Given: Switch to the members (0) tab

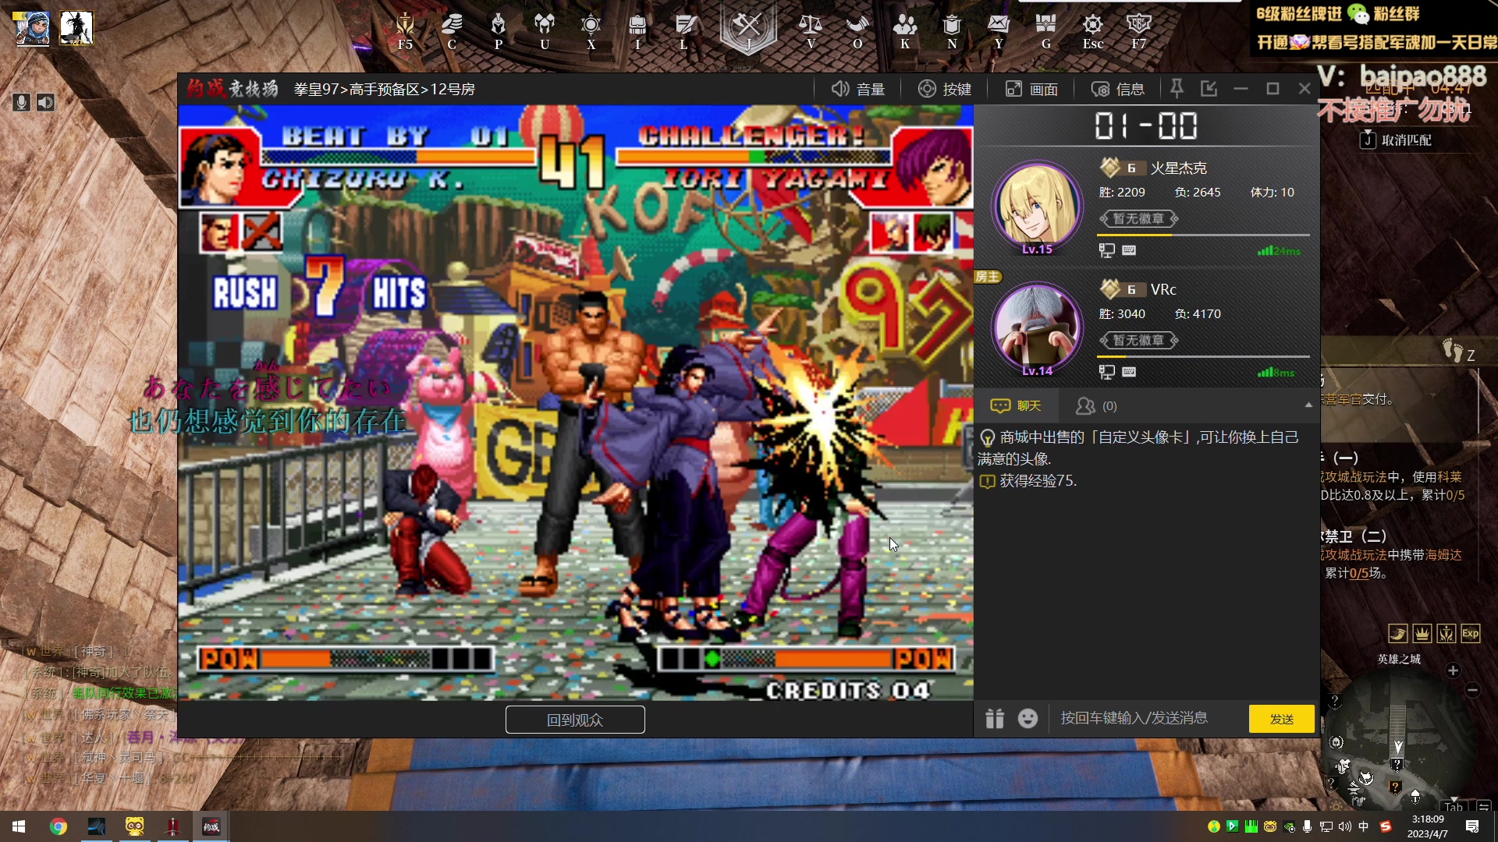Looking at the screenshot, I should [x=1096, y=405].
